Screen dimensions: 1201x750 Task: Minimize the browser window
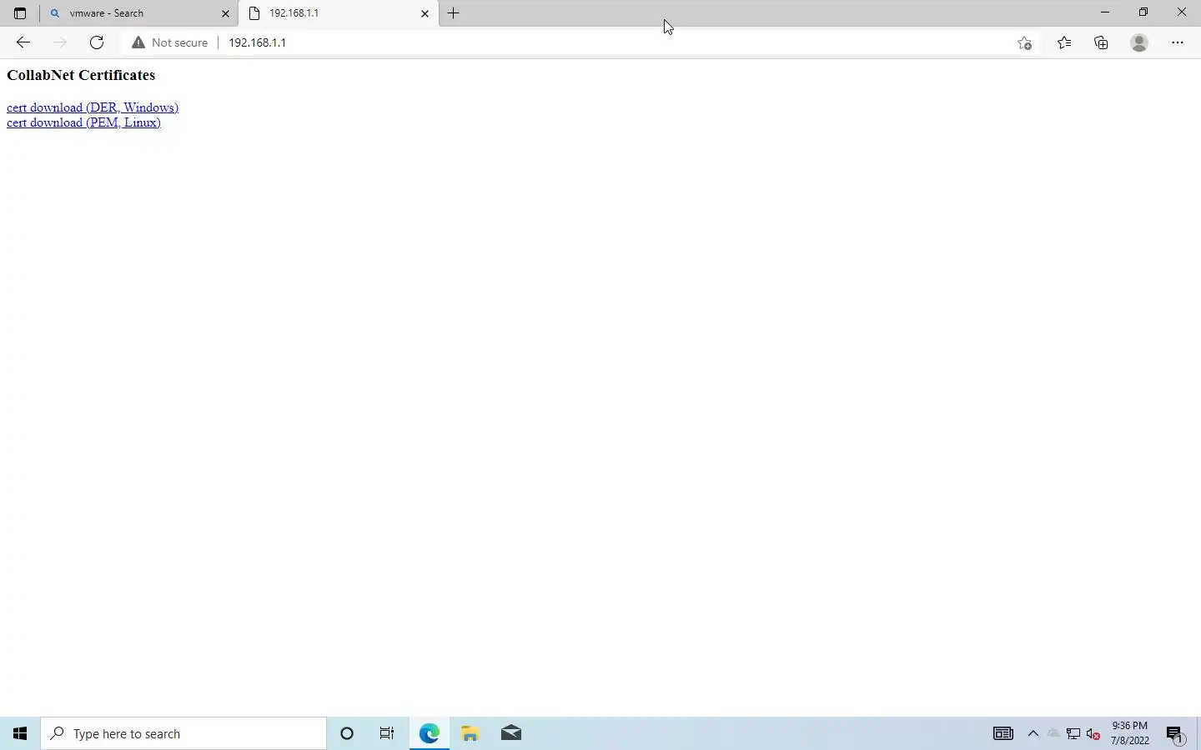coord(1105,12)
